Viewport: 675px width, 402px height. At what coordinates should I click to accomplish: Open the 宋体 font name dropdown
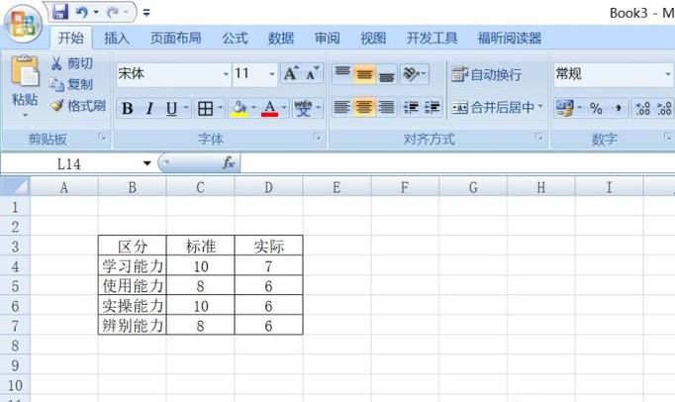[x=226, y=74]
